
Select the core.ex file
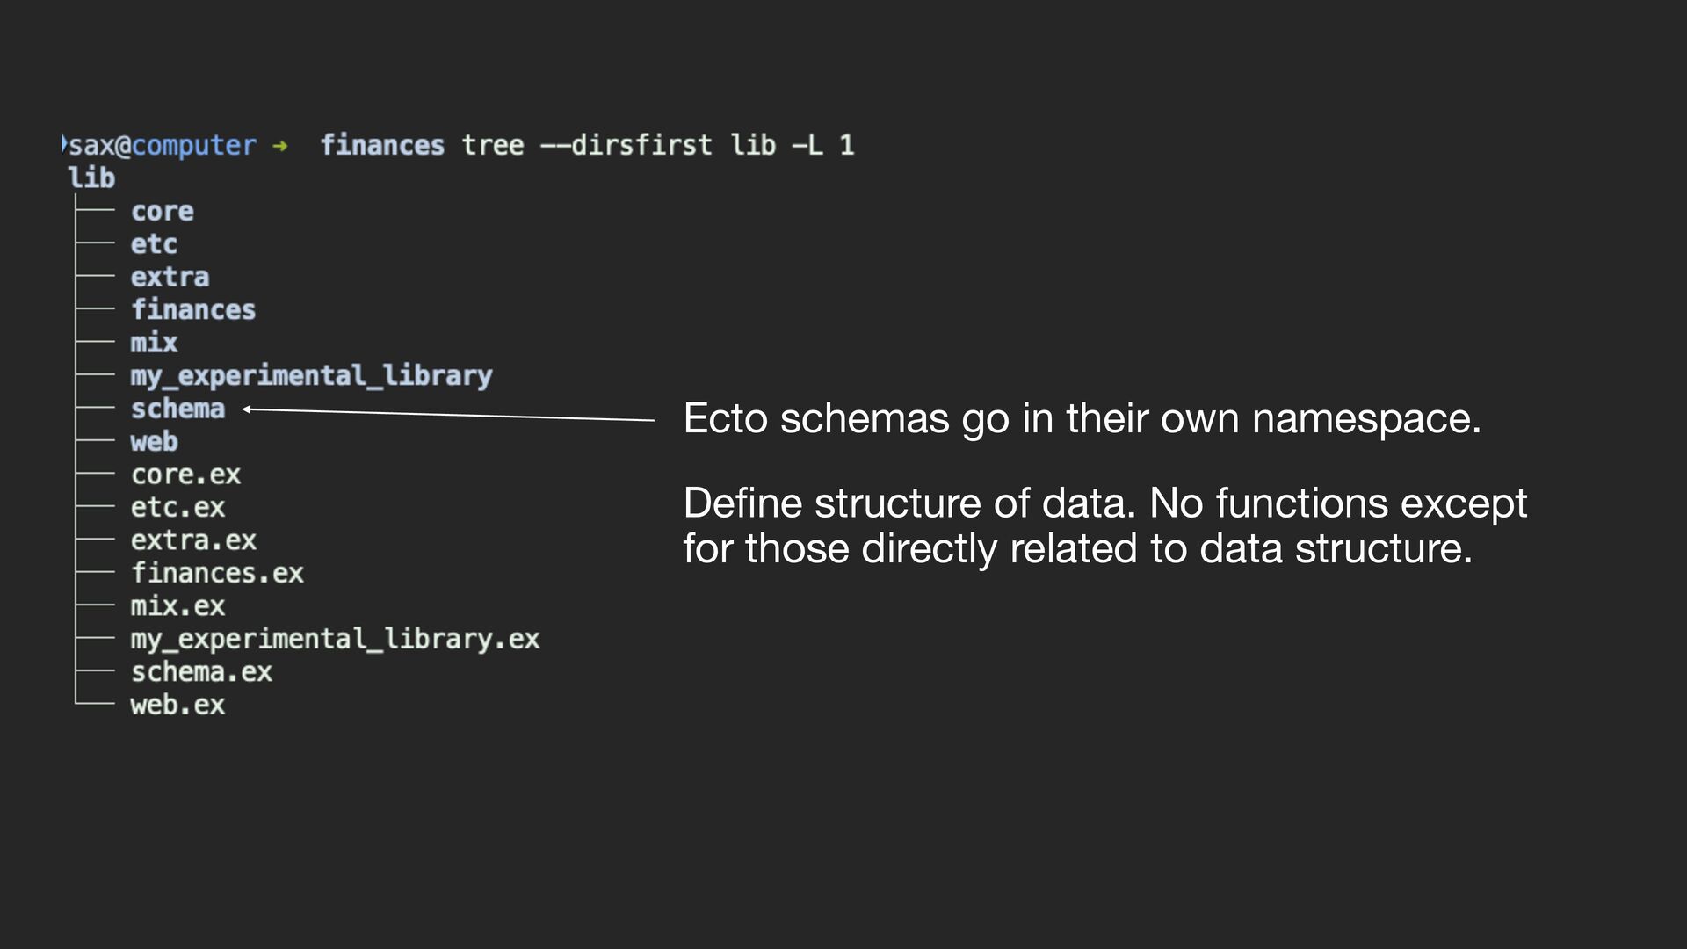(x=186, y=475)
